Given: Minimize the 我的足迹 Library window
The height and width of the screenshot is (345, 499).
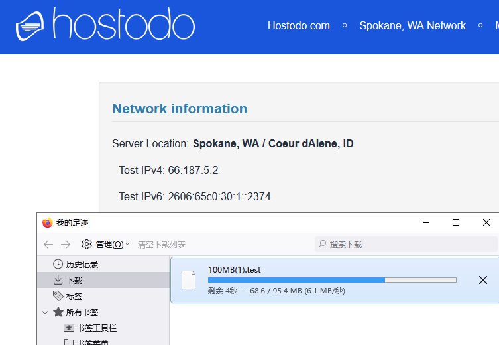Looking at the screenshot, I should click(x=426, y=222).
